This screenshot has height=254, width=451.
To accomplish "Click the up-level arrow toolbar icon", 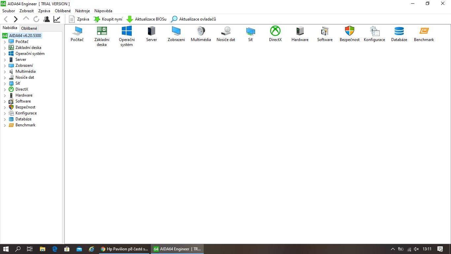I will [x=26, y=19].
